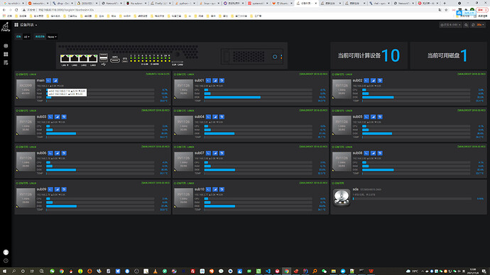Click the sub03 device name

(41, 117)
